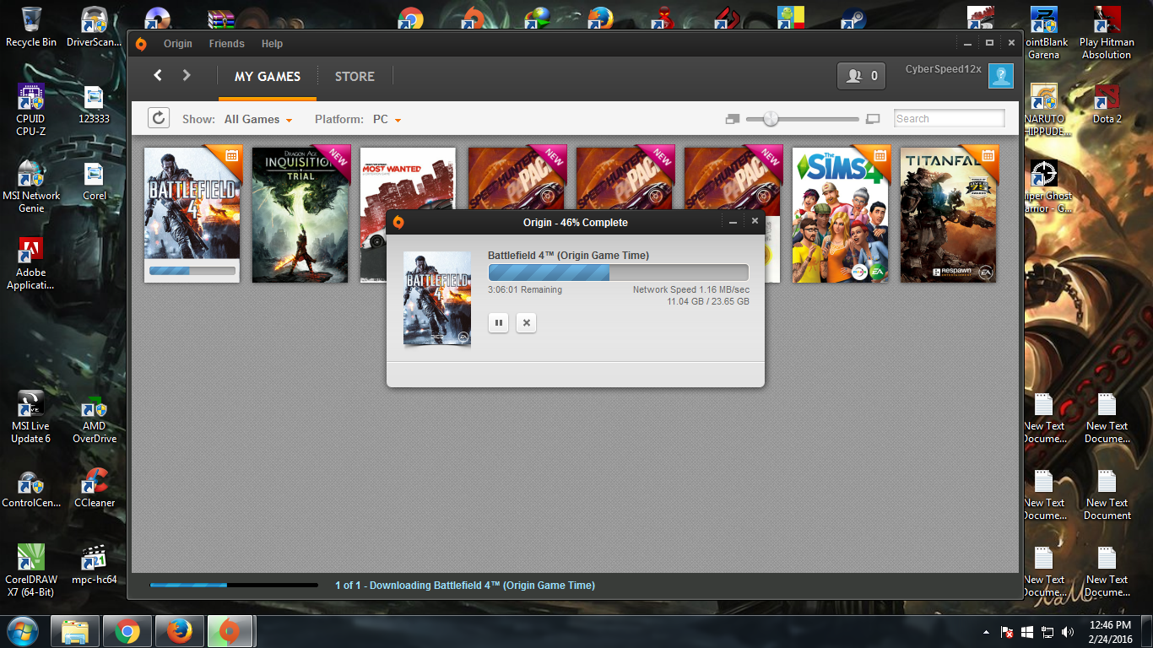Minimize the download progress dialog
1153x648 pixels.
[x=733, y=222]
